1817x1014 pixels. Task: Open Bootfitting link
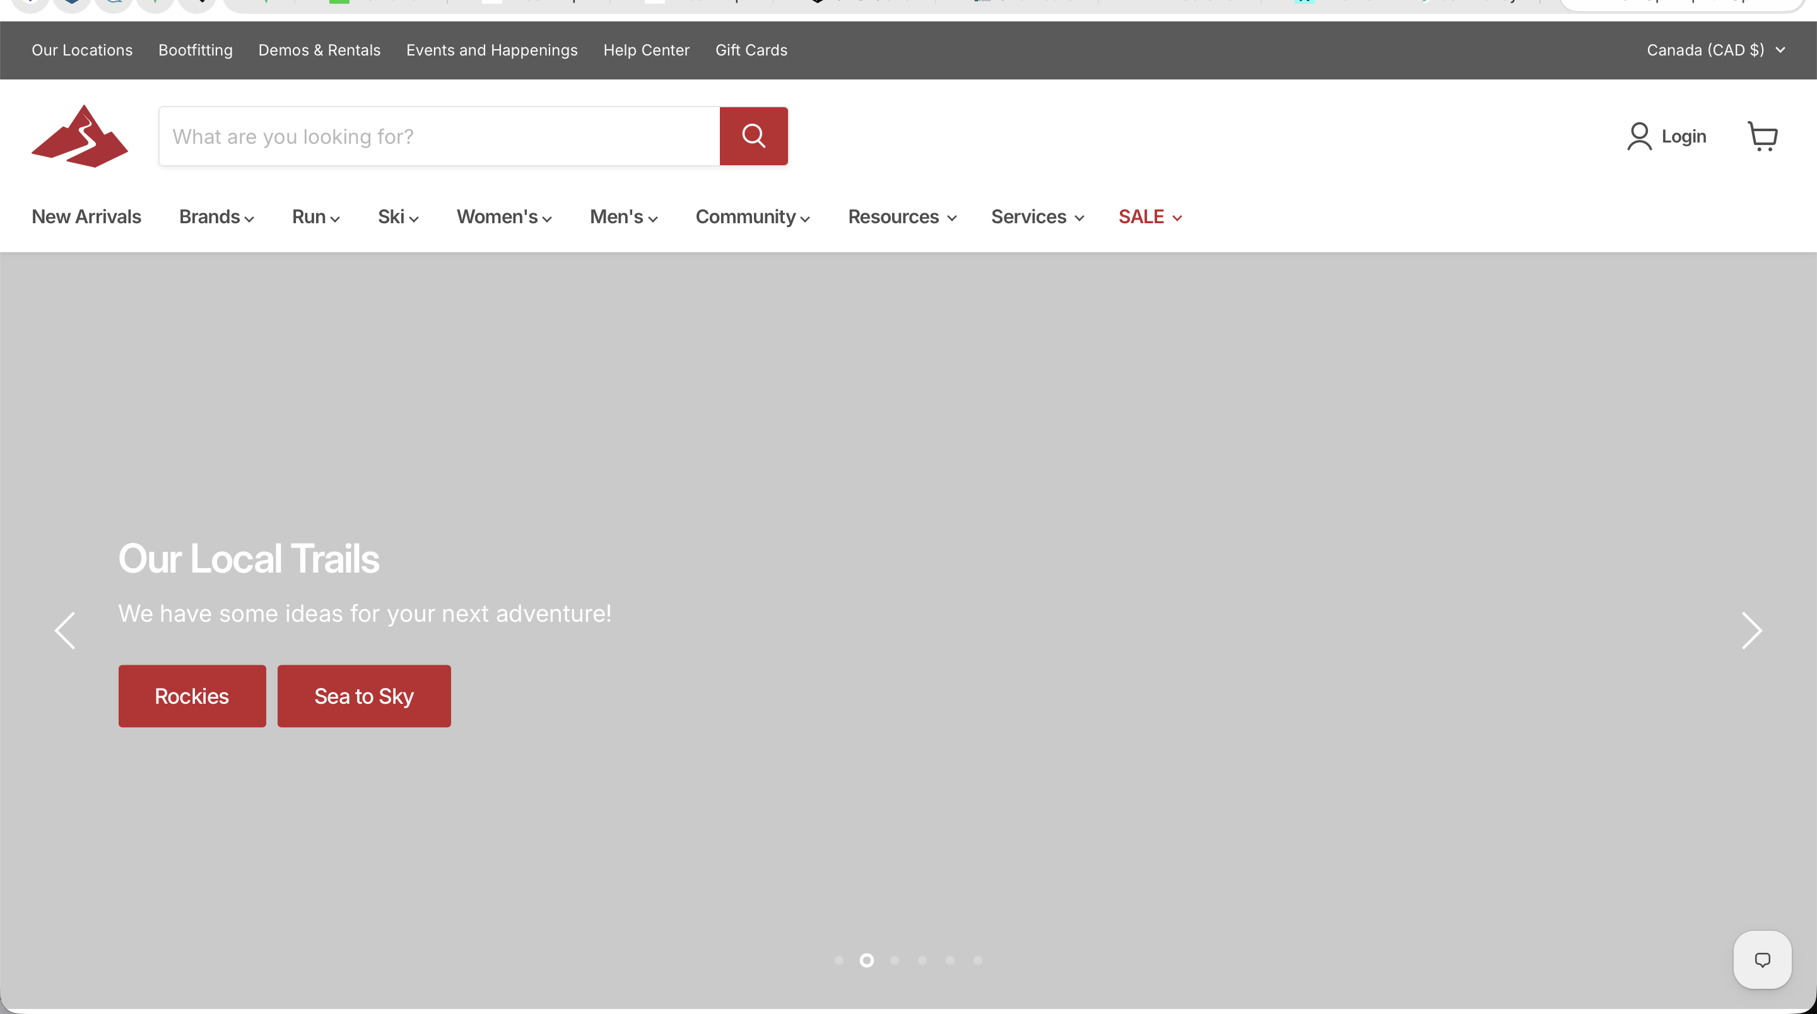196,50
